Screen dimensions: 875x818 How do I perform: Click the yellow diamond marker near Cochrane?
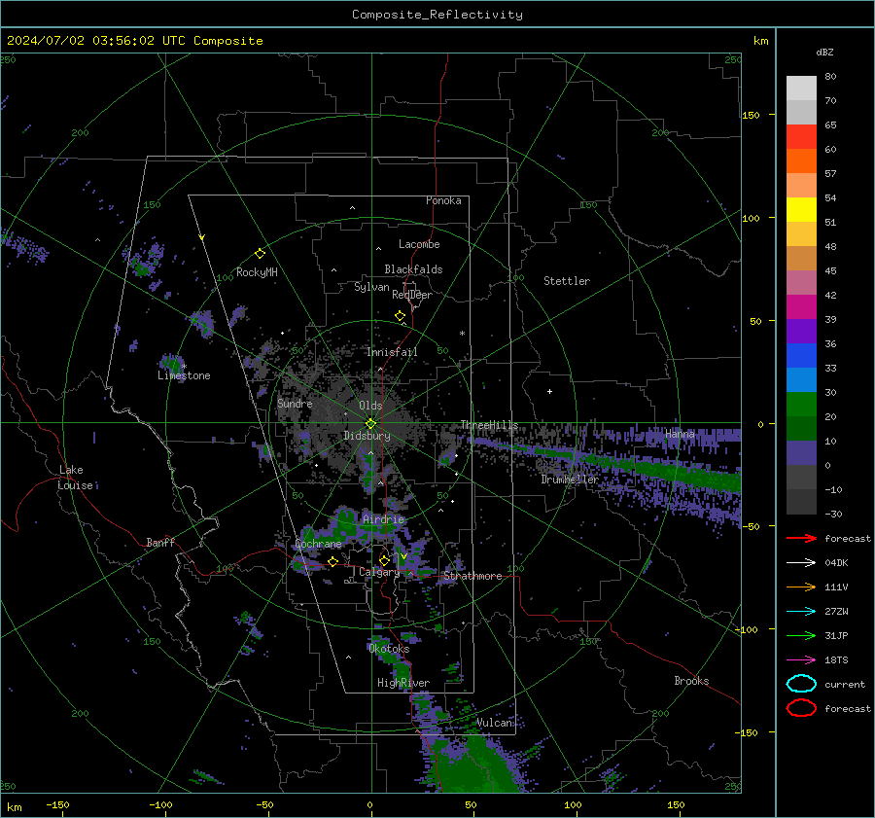point(332,561)
